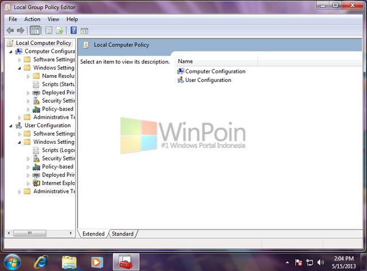Image resolution: width=367 pixels, height=271 pixels.
Task: Expand Administrative Templates under User Configuration
Action: click(19, 192)
